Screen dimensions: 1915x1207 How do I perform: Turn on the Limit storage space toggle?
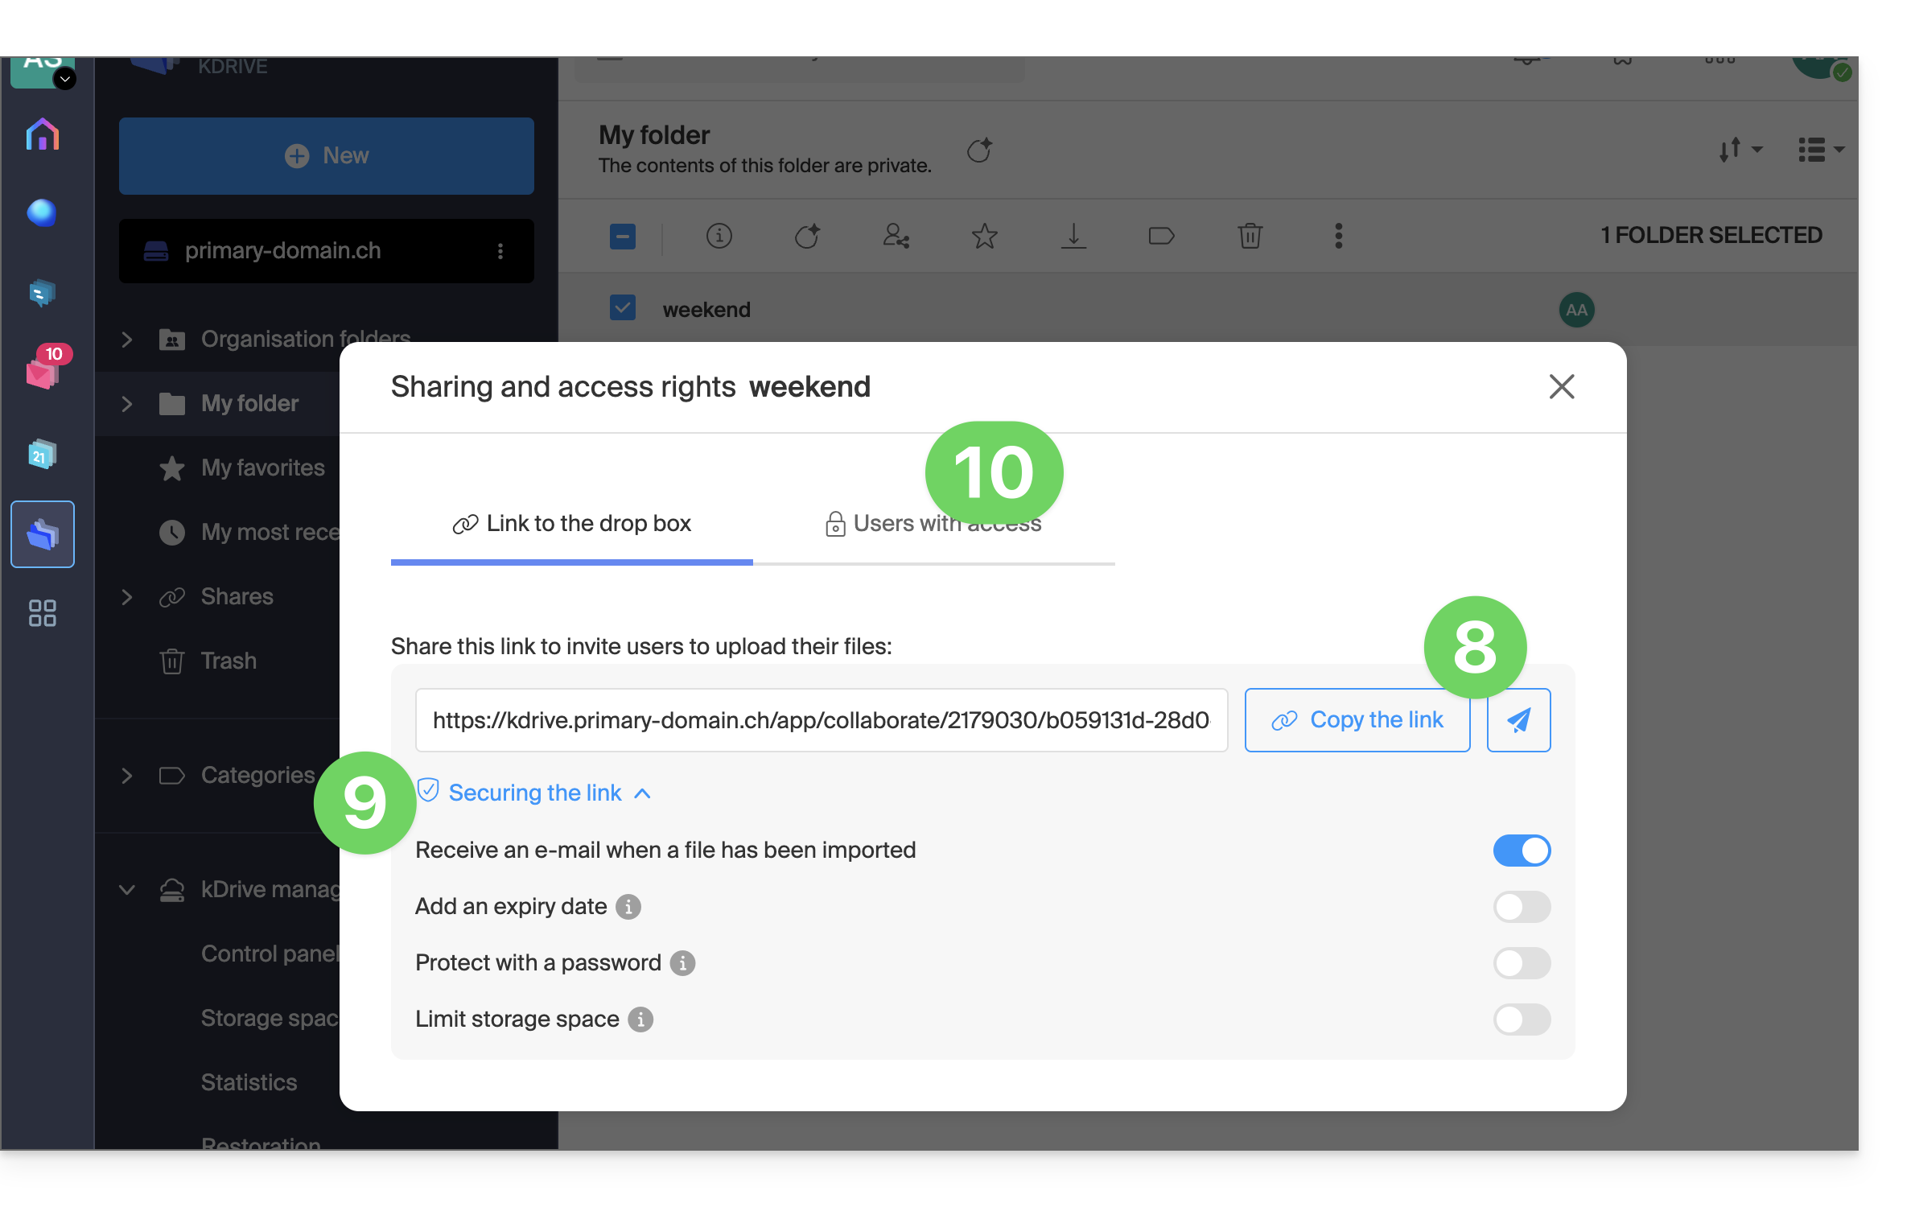tap(1522, 1020)
